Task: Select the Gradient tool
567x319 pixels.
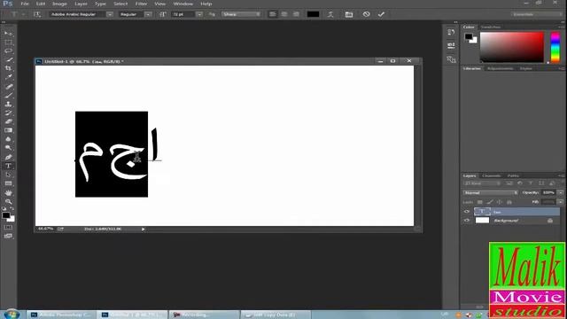Action: 8,130
